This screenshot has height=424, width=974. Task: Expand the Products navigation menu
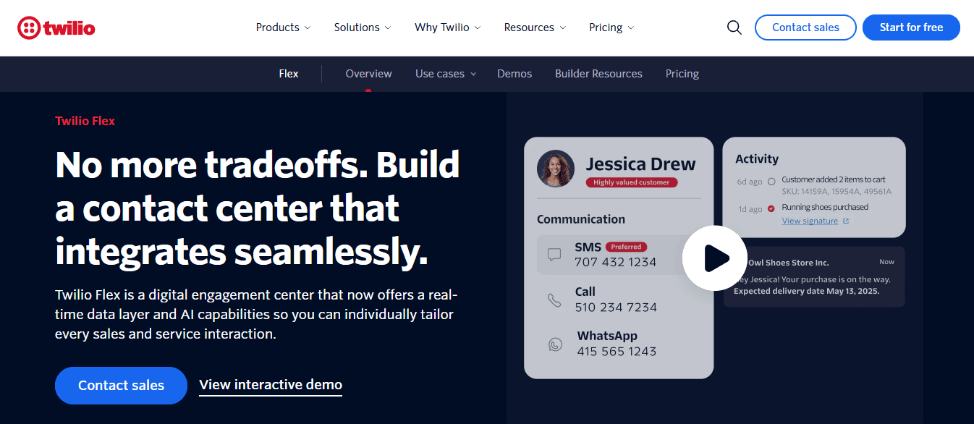pos(282,27)
